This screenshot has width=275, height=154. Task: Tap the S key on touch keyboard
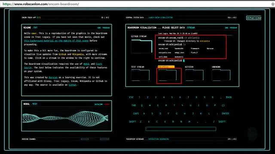(152, 113)
